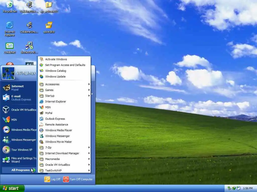The image size is (257, 192).
Task: Expand the Games submenu
Action: tap(64, 90)
